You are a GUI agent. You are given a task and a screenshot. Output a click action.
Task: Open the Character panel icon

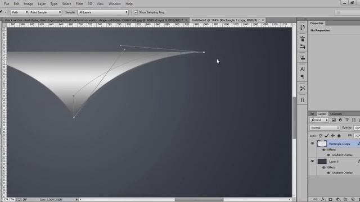click(303, 69)
